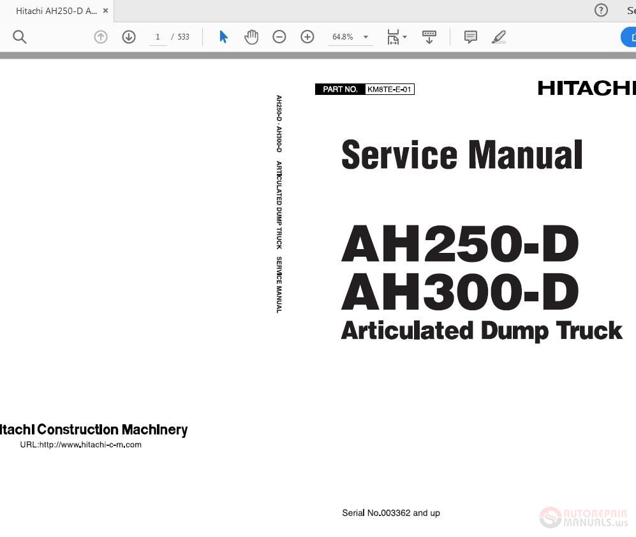Image resolution: width=636 pixels, height=537 pixels.
Task: Open the search tool with the magnifier icon
Action: (19, 36)
